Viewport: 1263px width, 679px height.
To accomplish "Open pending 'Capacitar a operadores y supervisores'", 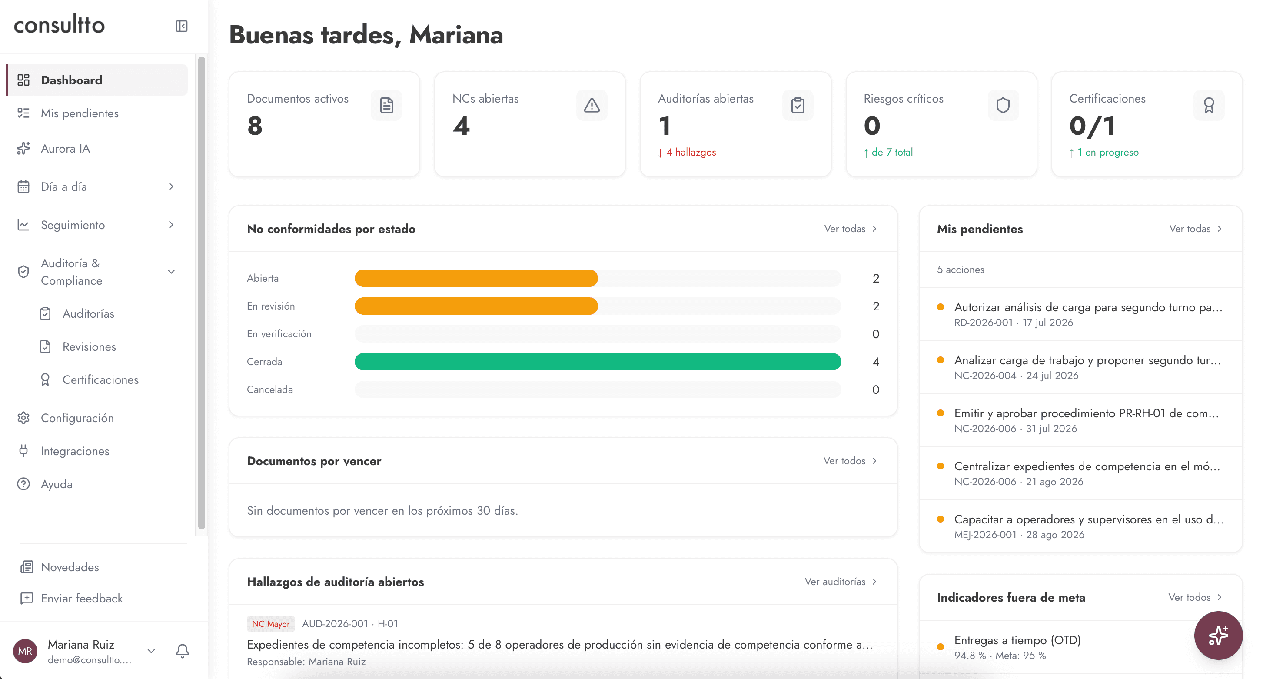I will coord(1080,526).
